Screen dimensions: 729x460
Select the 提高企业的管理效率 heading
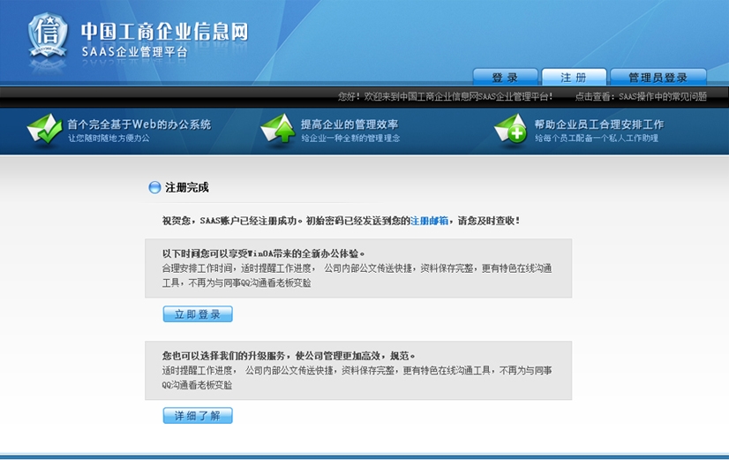coord(349,124)
